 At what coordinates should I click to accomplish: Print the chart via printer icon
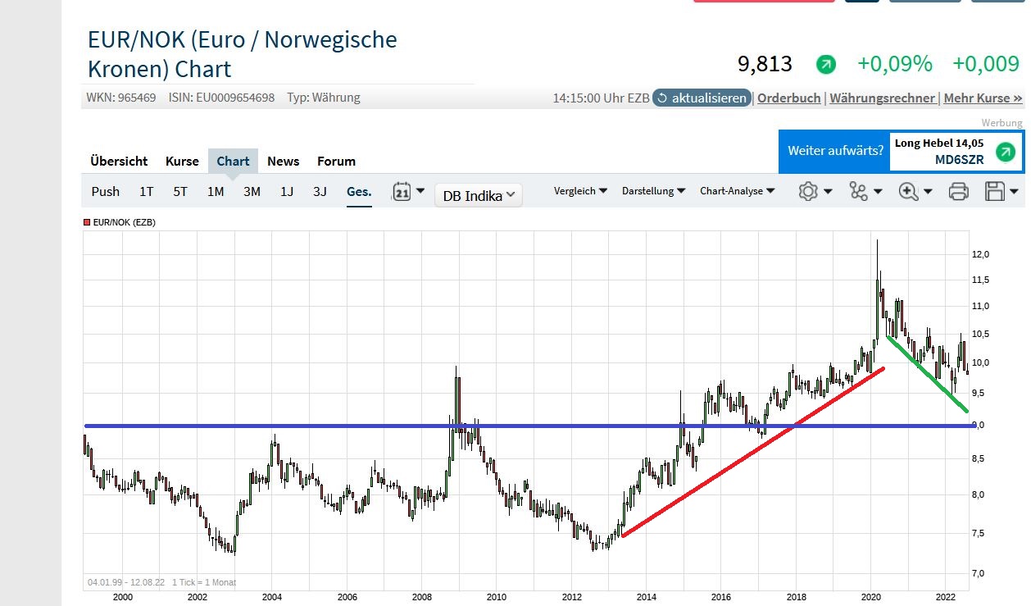tap(957, 192)
